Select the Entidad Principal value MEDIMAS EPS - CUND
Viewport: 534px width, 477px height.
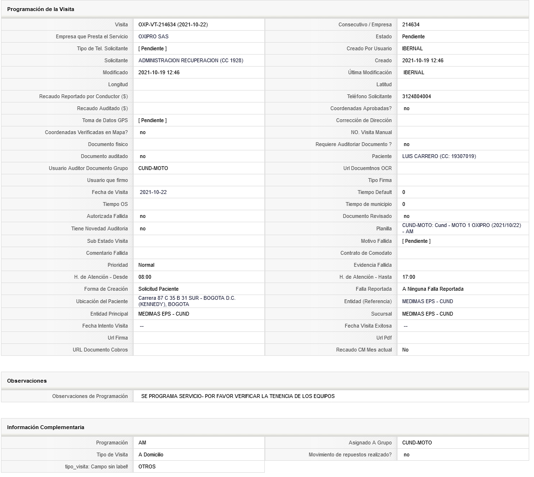click(x=164, y=314)
